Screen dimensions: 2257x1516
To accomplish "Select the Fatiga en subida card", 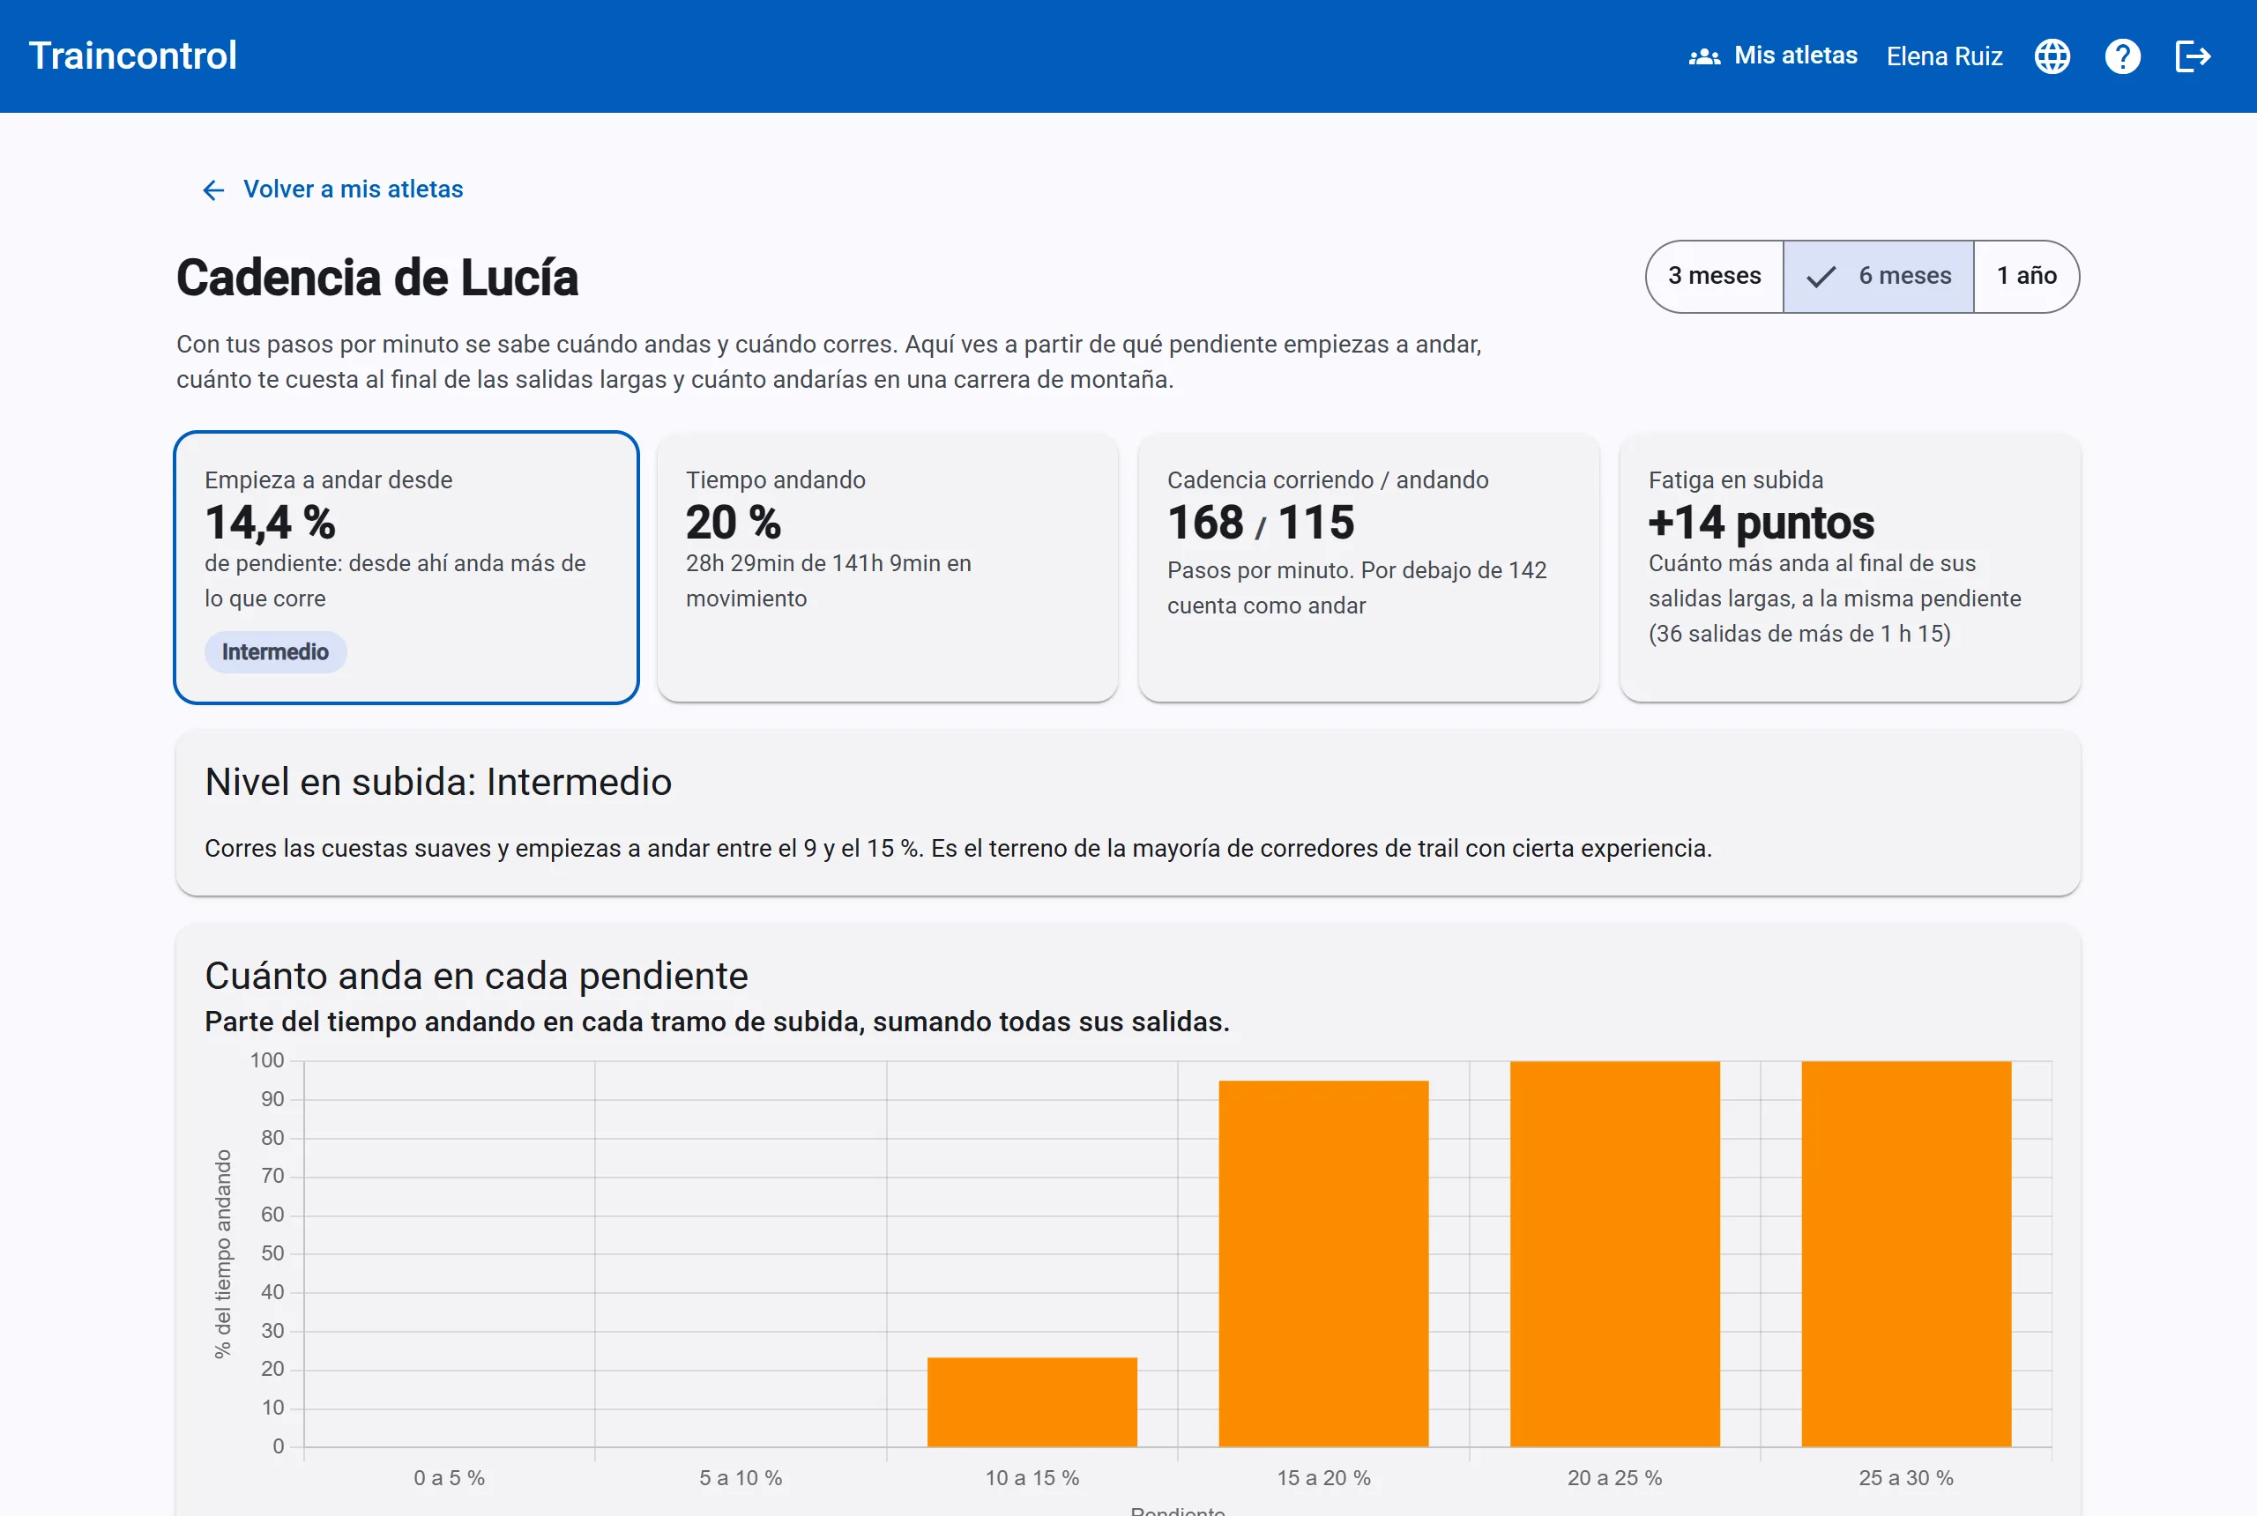I will pos(1850,568).
